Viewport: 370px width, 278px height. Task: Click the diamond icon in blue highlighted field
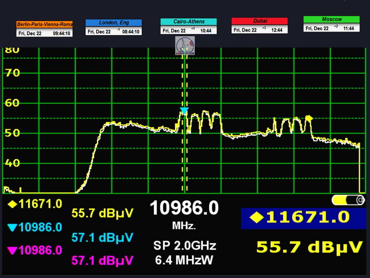click(x=257, y=217)
